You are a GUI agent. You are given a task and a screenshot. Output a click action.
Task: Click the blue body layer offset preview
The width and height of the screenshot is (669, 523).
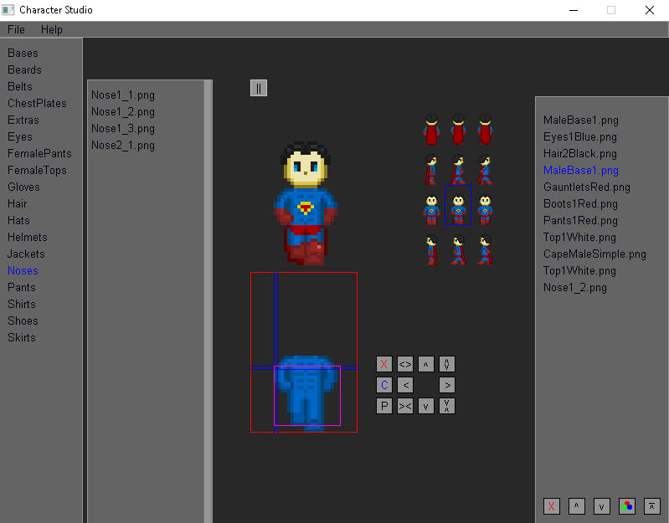tap(304, 352)
